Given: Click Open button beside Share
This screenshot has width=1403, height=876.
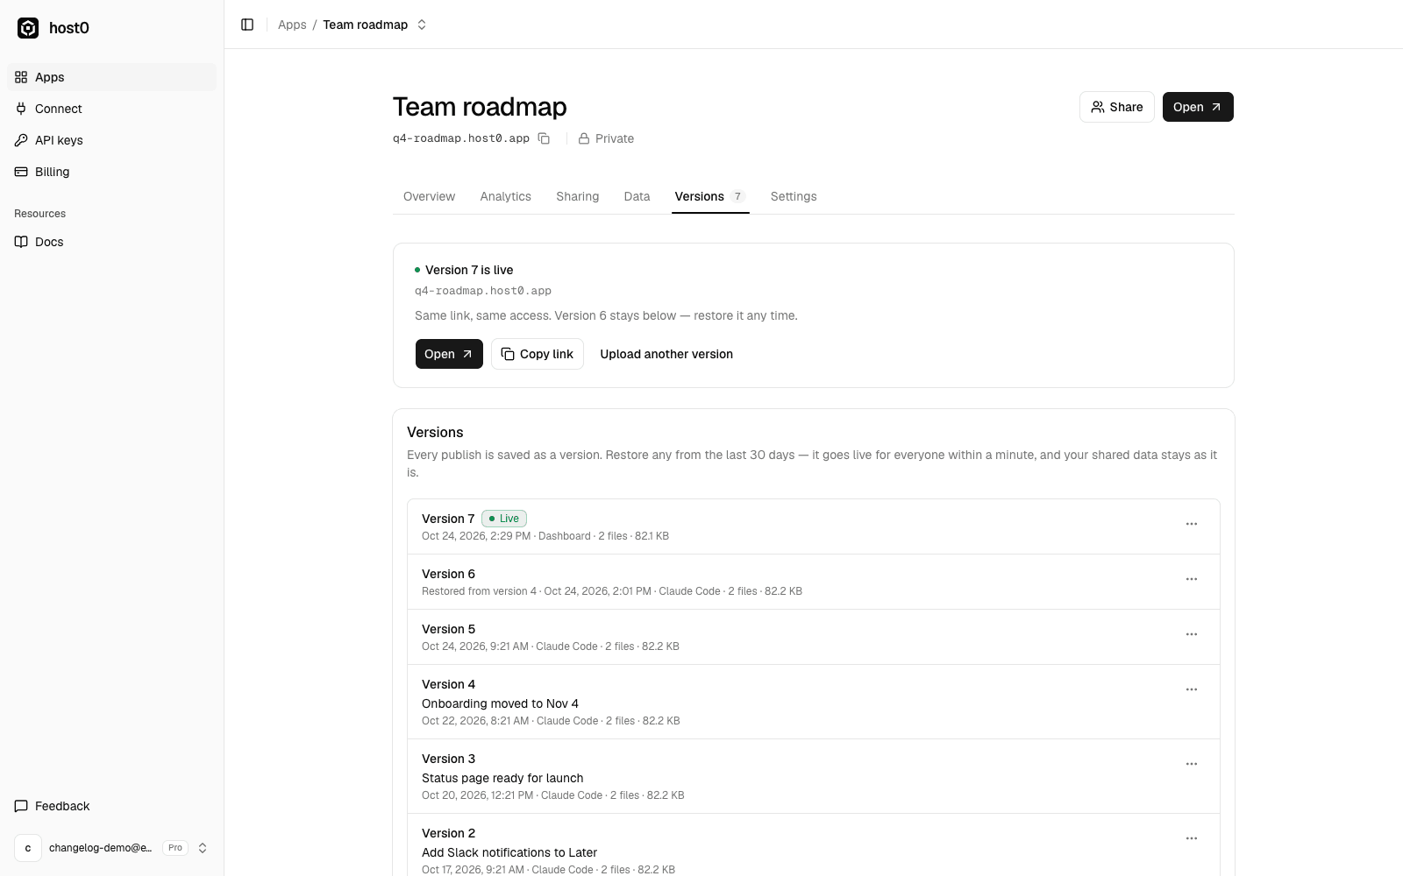Looking at the screenshot, I should pyautogui.click(x=1198, y=107).
